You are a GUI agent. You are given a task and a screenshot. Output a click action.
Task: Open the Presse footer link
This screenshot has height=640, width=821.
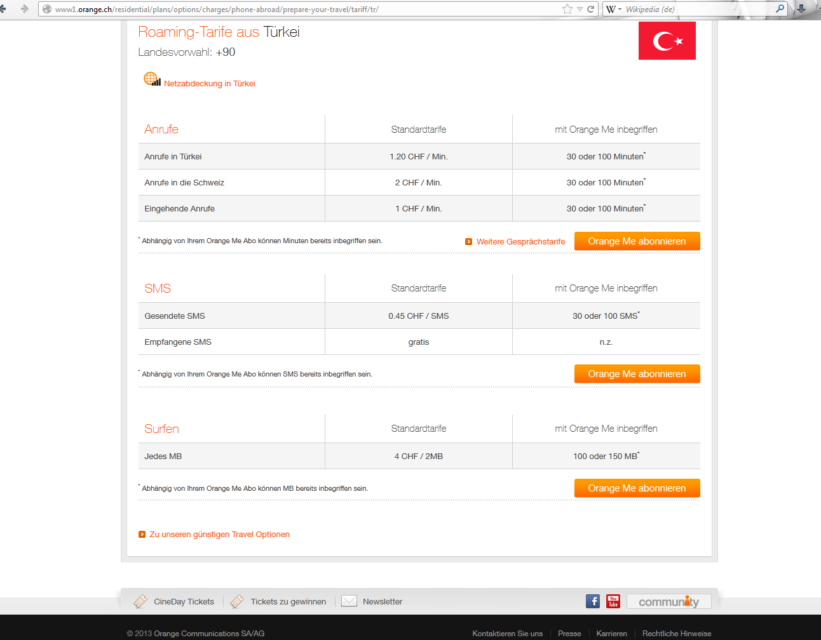click(x=569, y=634)
